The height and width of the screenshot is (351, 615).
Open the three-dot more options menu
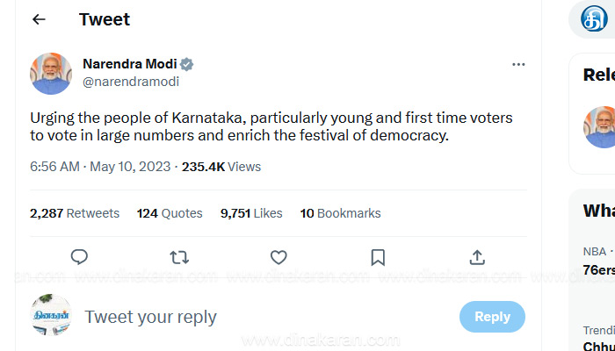(518, 65)
